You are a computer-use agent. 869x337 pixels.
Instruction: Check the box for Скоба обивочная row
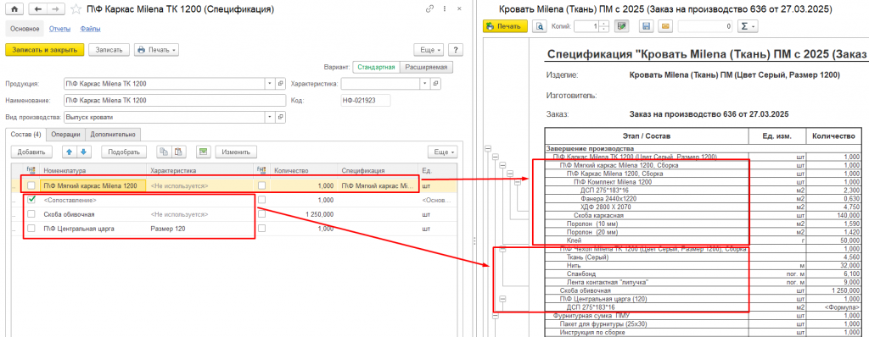click(31, 214)
